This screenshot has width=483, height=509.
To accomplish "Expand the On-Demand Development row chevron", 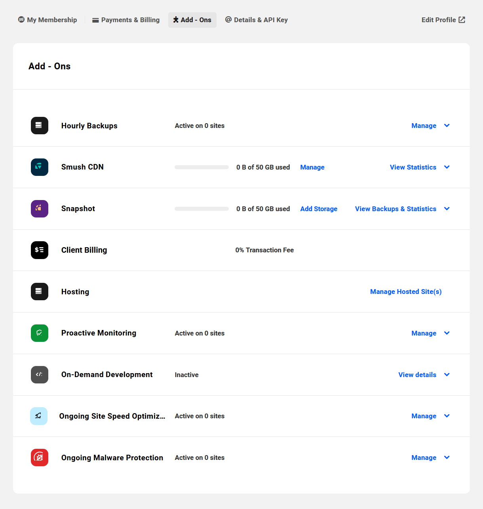I will coord(447,375).
